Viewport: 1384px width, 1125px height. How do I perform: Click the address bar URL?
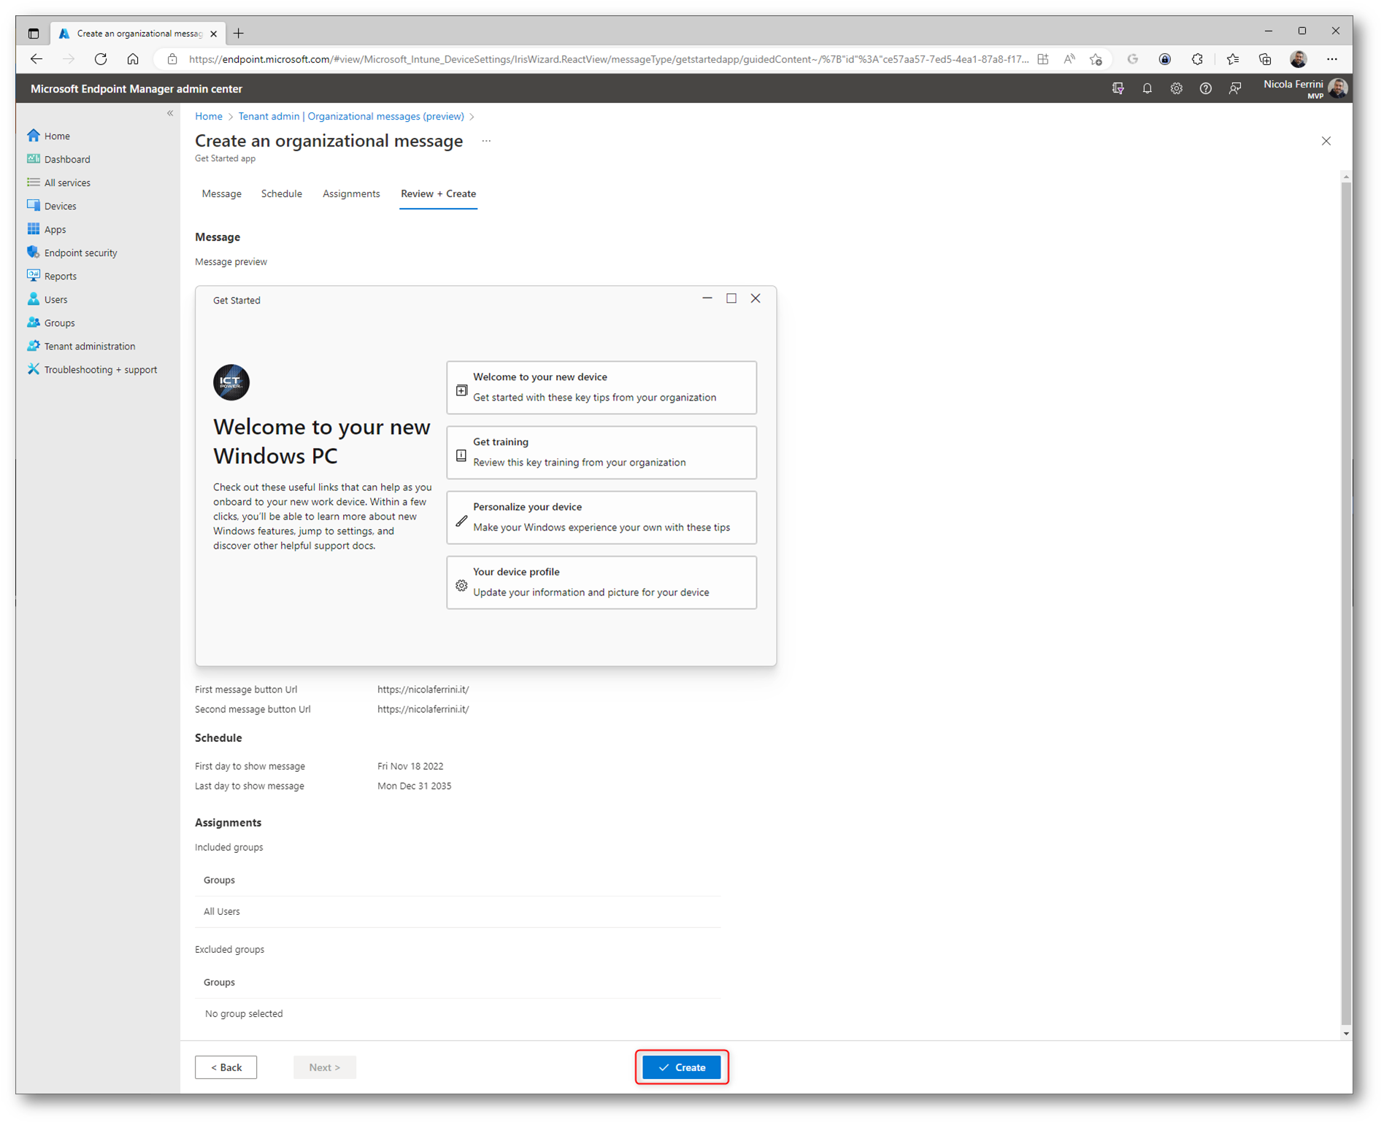click(x=608, y=59)
